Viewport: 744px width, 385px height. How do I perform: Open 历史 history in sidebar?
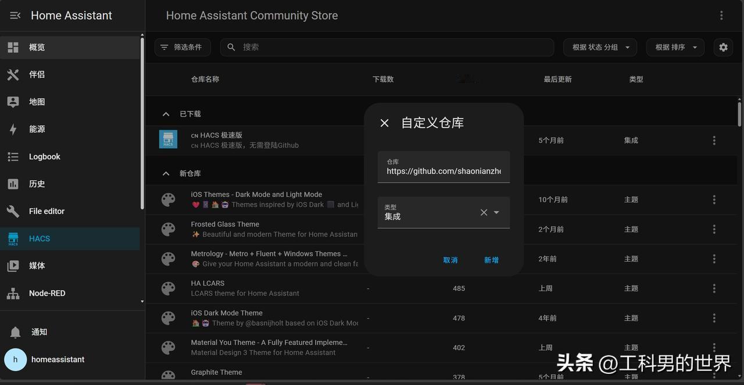[x=70, y=184]
